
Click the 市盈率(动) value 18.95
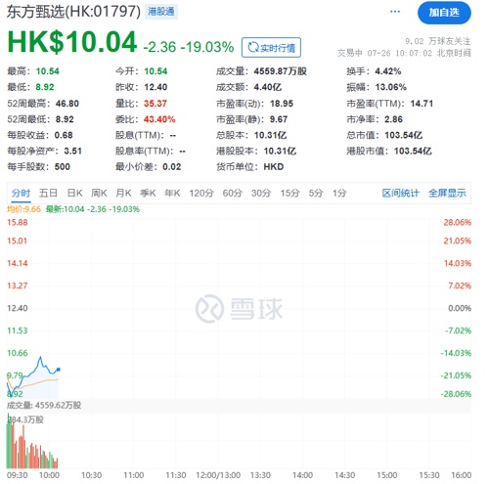(x=282, y=104)
